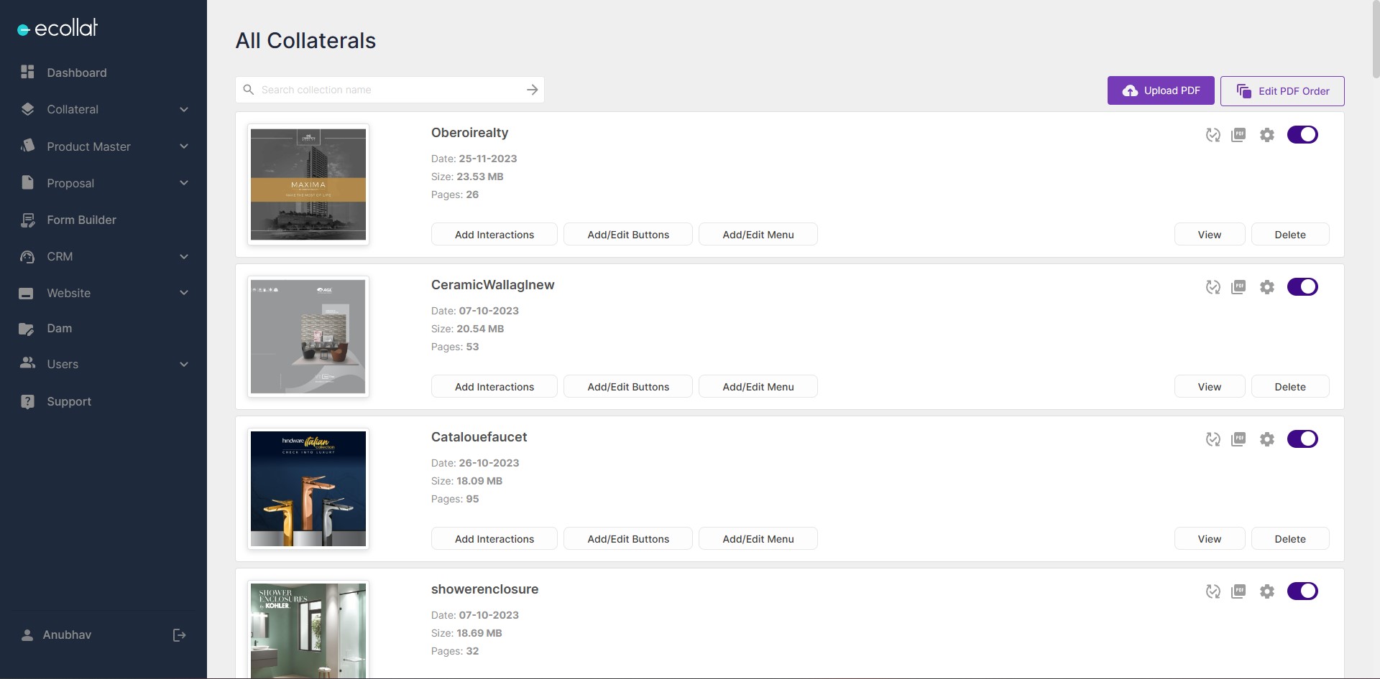Image resolution: width=1380 pixels, height=679 pixels.
Task: Open settings gear for showerenclosure
Action: pyautogui.click(x=1266, y=591)
